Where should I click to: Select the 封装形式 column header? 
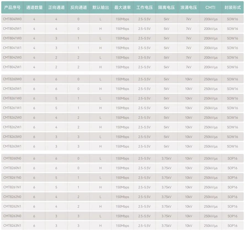click(232, 7)
